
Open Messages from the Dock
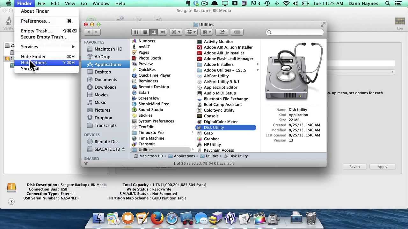[x=201, y=219]
